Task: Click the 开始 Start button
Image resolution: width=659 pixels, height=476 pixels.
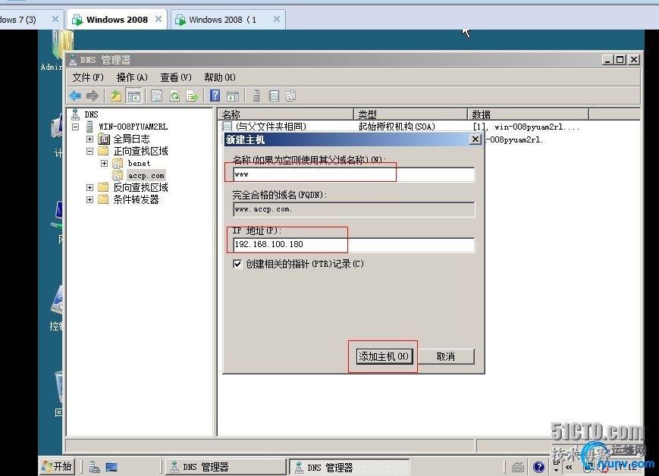Action: pyautogui.click(x=58, y=466)
